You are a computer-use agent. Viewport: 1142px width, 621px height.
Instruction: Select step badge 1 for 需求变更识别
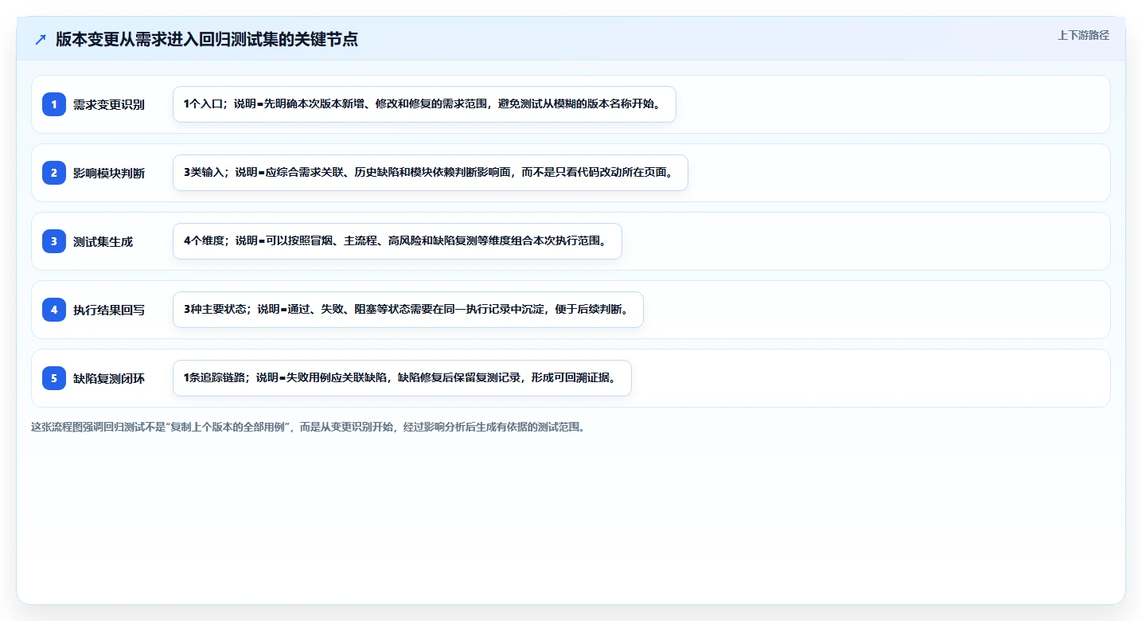(x=54, y=104)
